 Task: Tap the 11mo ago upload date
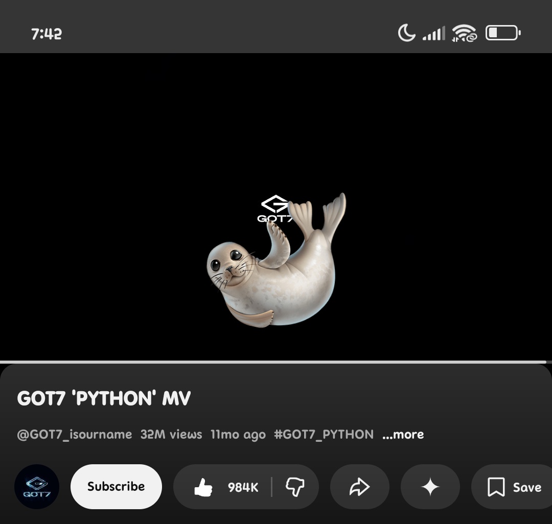click(x=238, y=434)
